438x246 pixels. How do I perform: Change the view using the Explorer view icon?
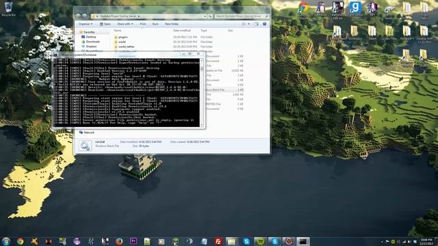tap(244, 24)
